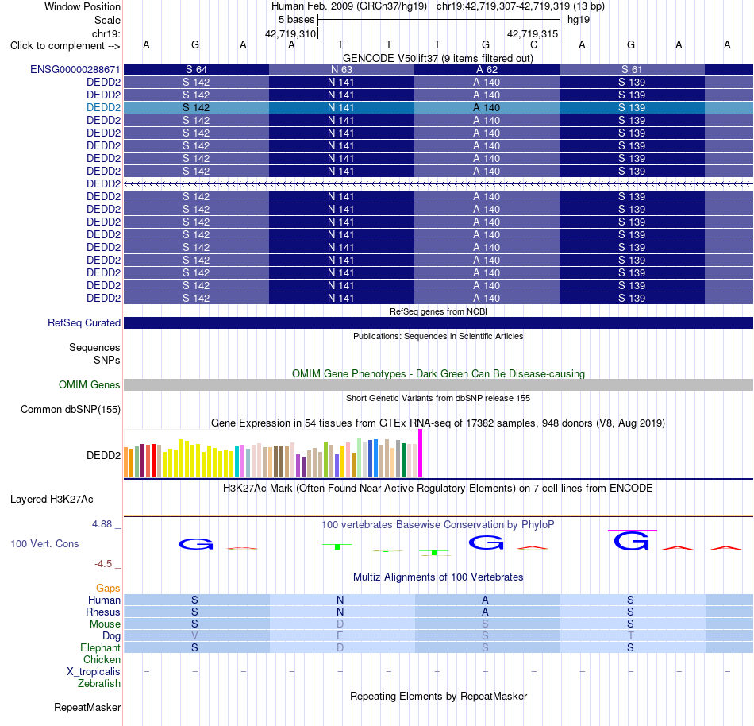754x726 pixels.
Task: Click PhyloP upper limit value 4.88
Action: point(102,524)
